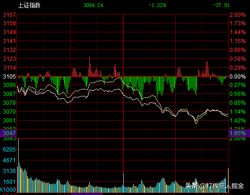Click the 上证指数 index title
250x195 pixels.
coord(29,5)
